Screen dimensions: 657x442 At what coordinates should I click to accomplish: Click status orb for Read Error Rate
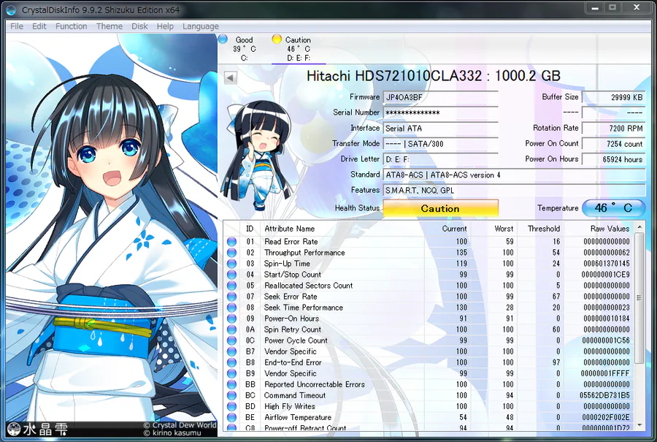point(231,242)
